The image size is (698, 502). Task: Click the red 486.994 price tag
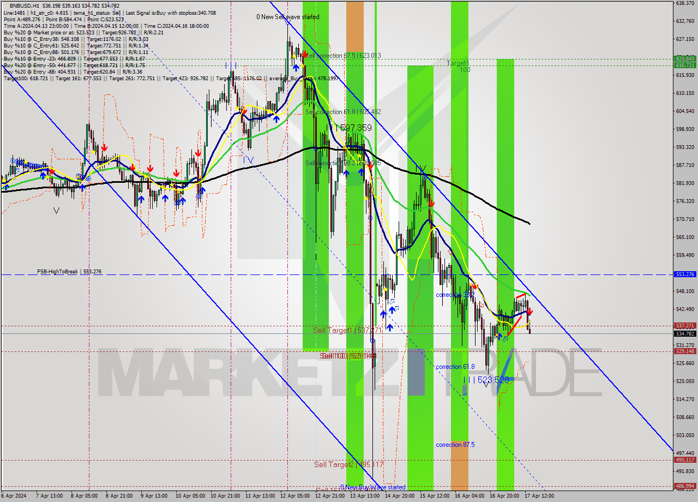pyautogui.click(x=685, y=486)
